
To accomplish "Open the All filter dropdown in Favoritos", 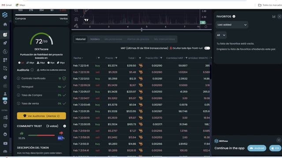I will [221, 35].
